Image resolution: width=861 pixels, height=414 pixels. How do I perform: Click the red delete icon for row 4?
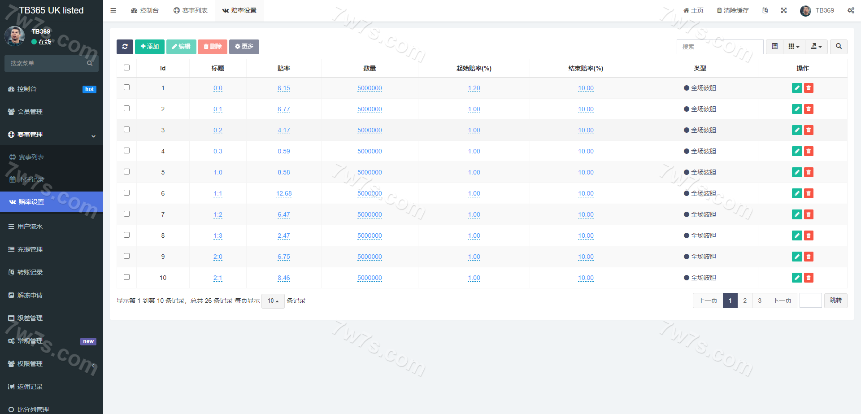pos(809,151)
